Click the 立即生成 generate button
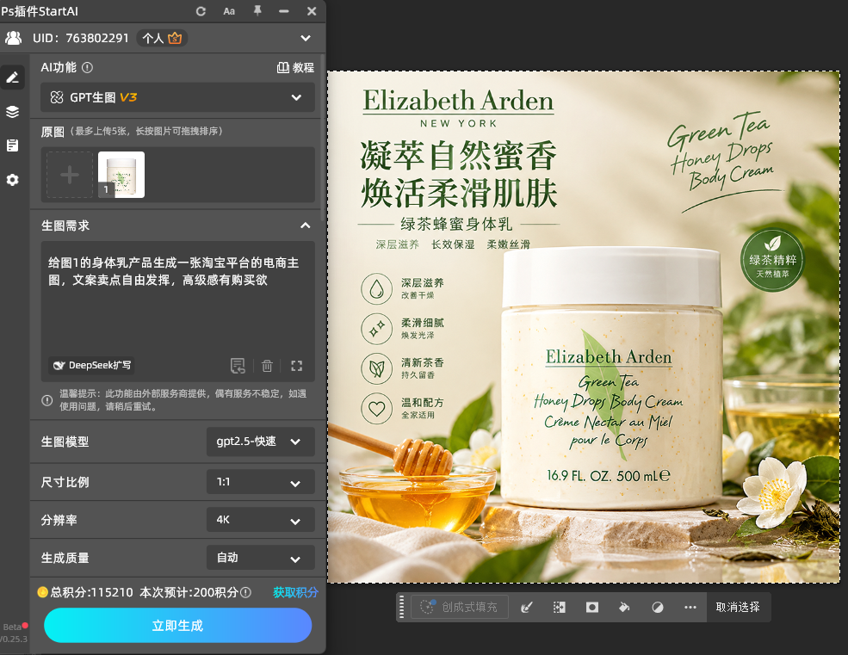Screen dimensions: 848x655 click(177, 625)
